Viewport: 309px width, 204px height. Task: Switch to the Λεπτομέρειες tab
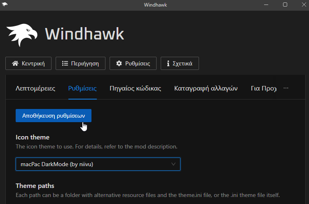(35, 88)
